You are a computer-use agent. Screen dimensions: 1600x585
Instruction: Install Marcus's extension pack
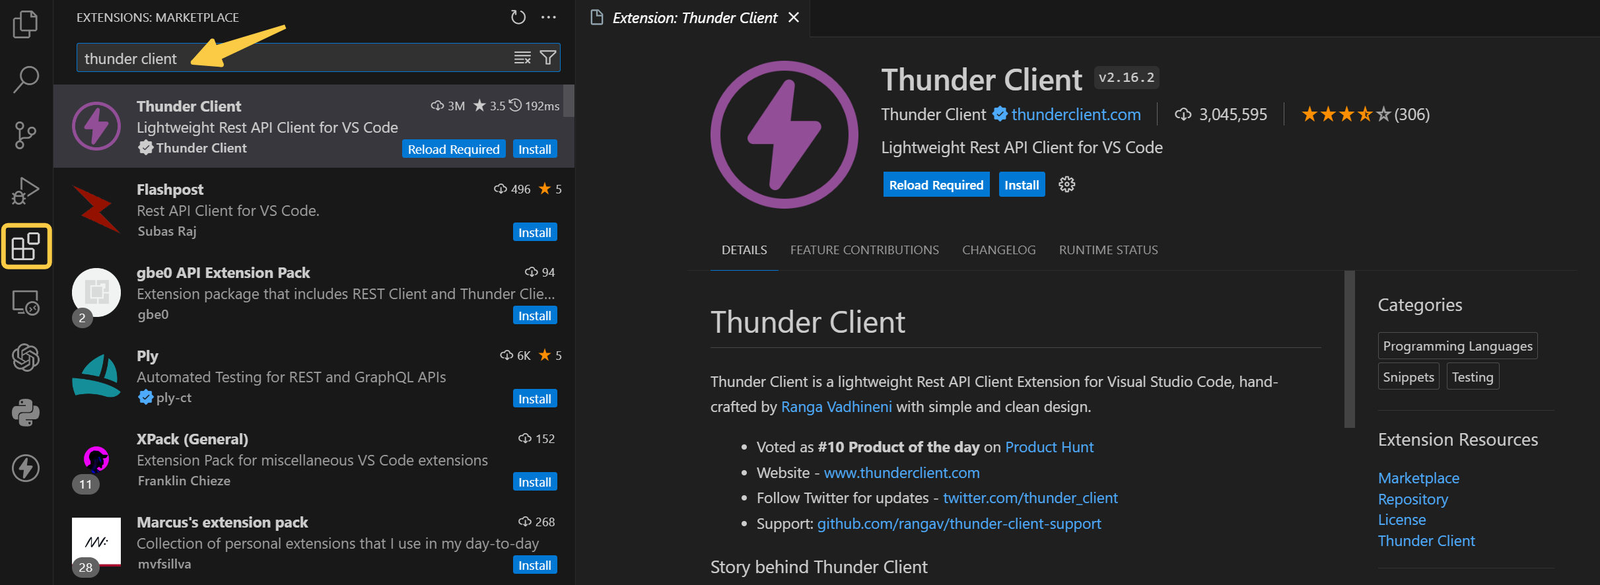(535, 565)
